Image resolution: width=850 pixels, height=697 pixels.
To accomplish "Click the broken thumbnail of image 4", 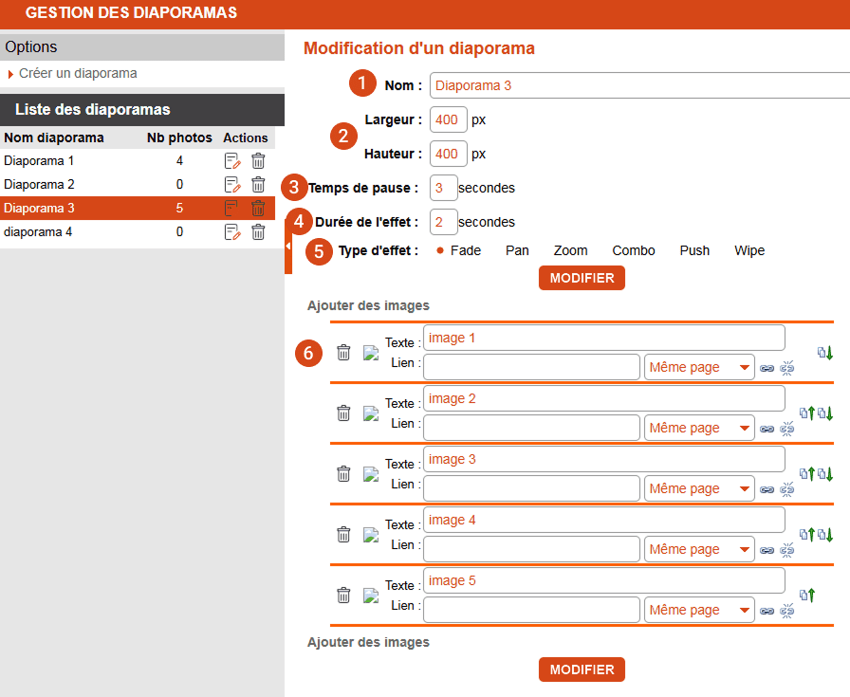I will pos(371,535).
